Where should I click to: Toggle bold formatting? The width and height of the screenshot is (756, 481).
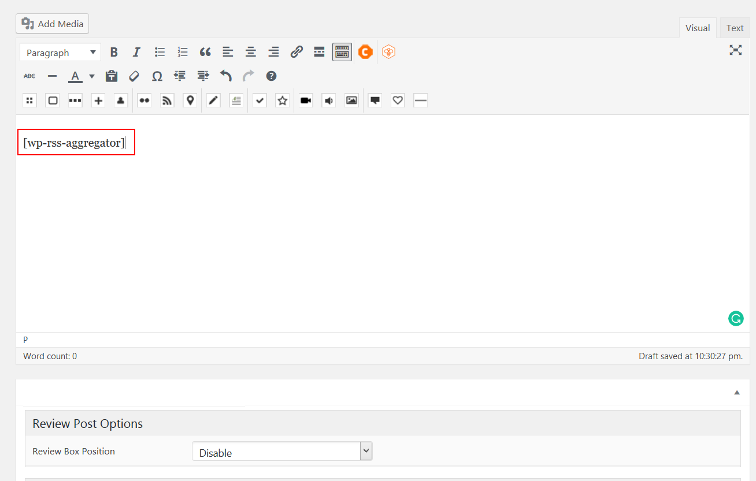pos(114,53)
